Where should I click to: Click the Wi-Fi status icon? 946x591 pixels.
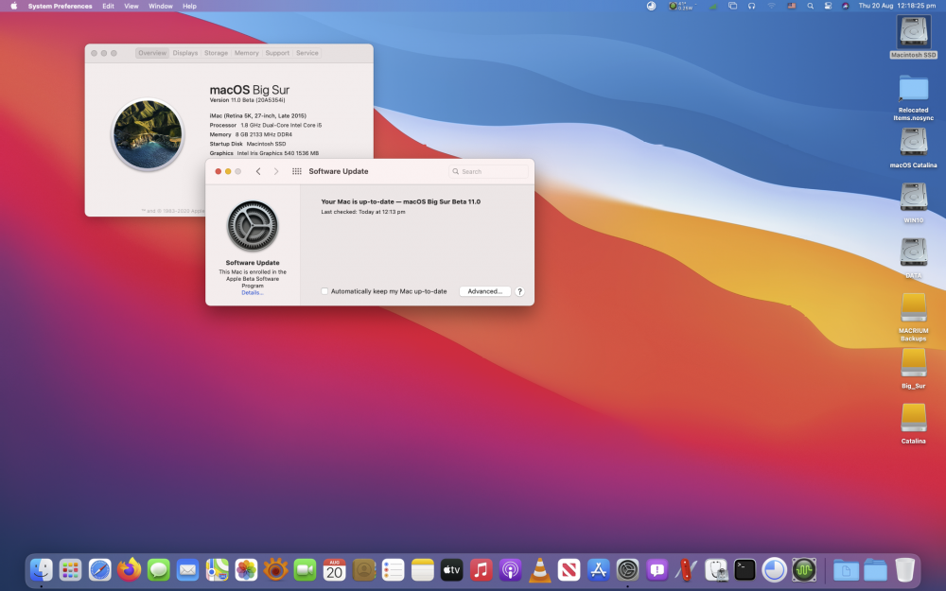(771, 6)
